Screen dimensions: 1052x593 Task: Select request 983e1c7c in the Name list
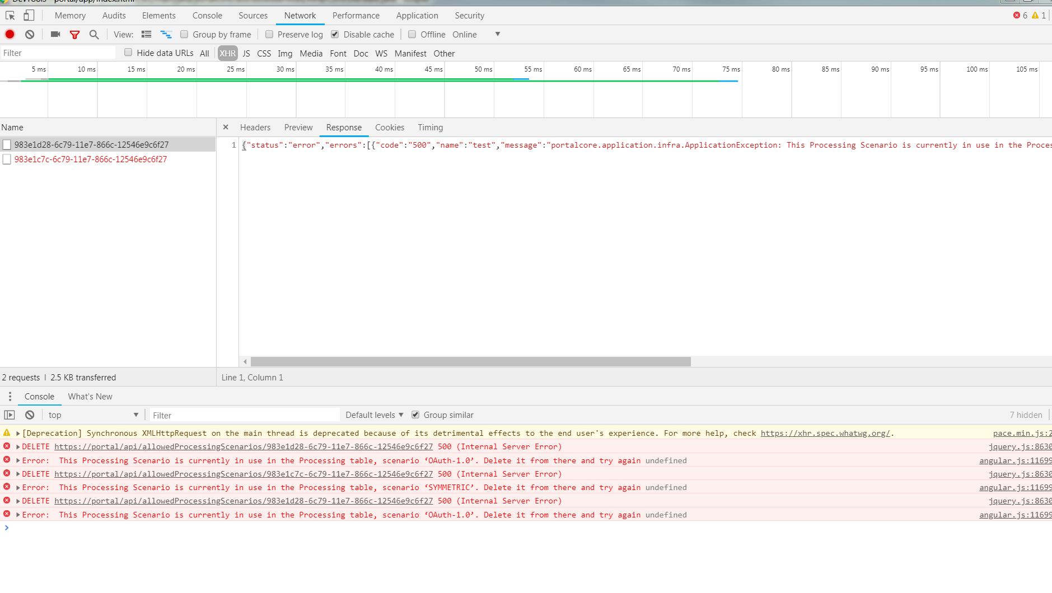coord(107,159)
